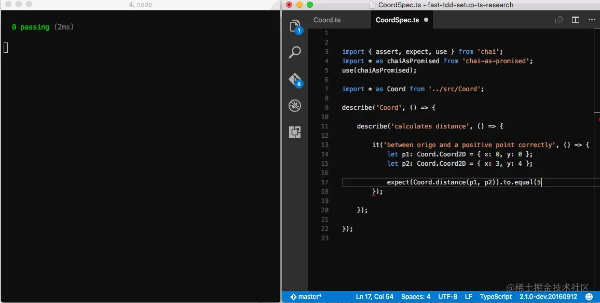Screen dimensions: 600x303
Task: Change indentation via Spaces: 4
Action: [416, 296]
